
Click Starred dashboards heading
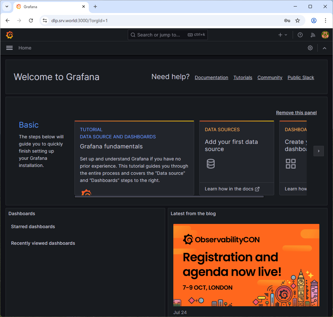(33, 227)
